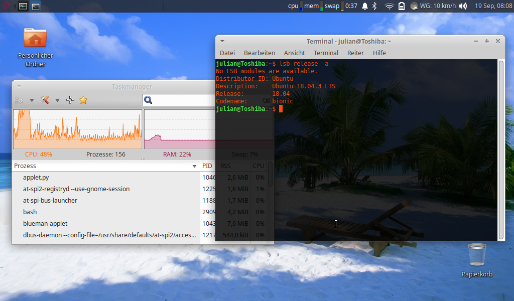Click the Terminal vertical scrollbar
Viewport: 514px width, 301px height.
[501, 150]
